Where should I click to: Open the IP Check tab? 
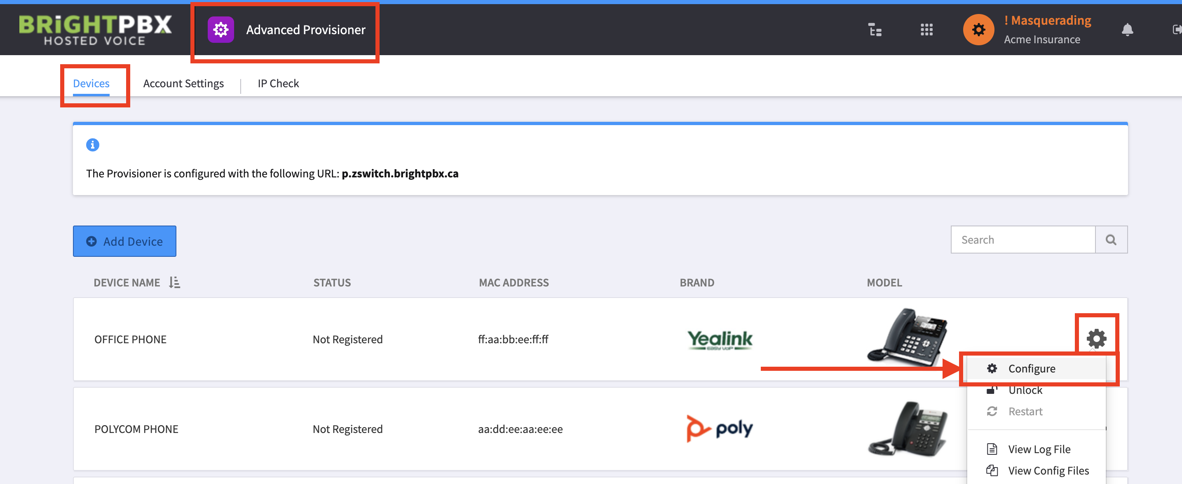click(278, 84)
